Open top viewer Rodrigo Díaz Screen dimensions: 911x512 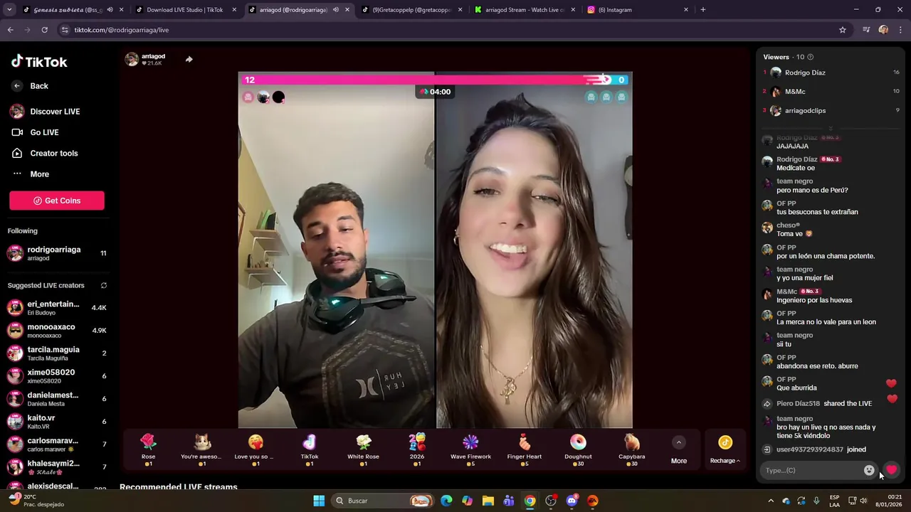pos(831,73)
